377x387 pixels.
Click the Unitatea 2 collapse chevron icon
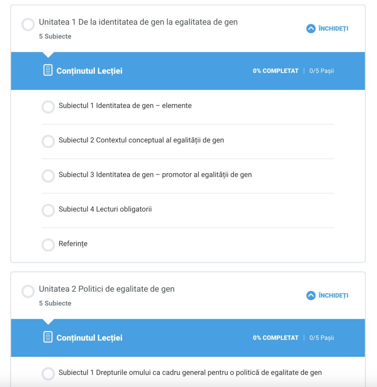coord(311,296)
